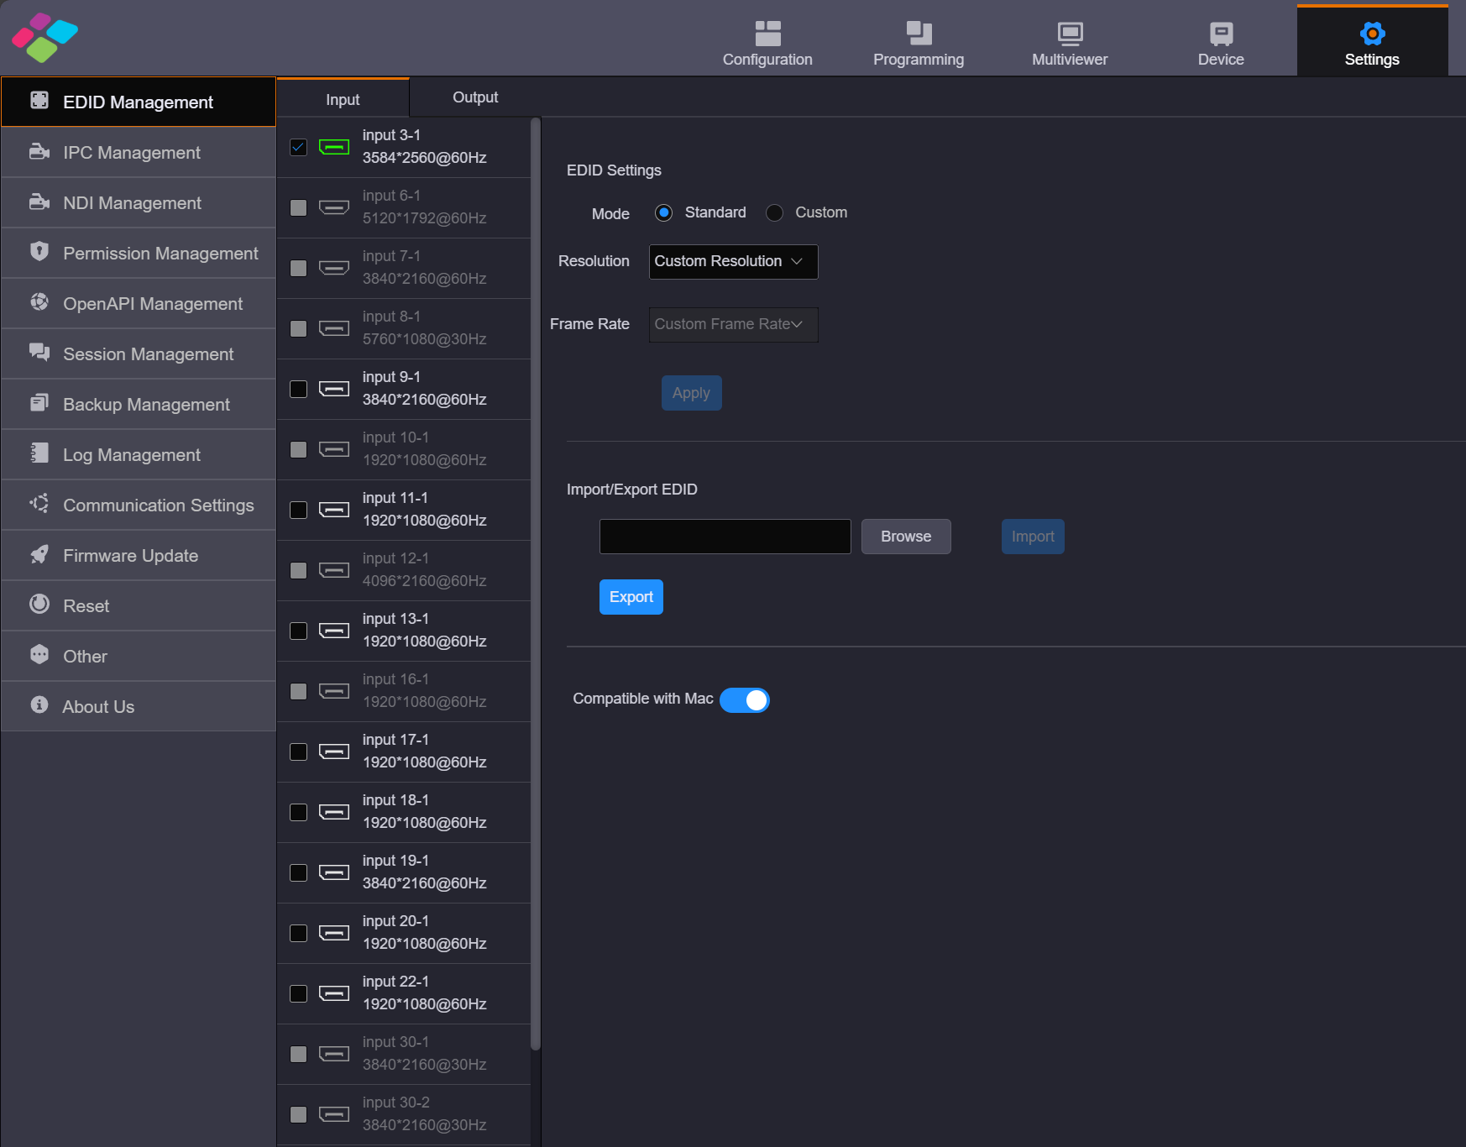The width and height of the screenshot is (1466, 1147).
Task: Uncheck the input 3-1 checkbox
Action: click(298, 146)
